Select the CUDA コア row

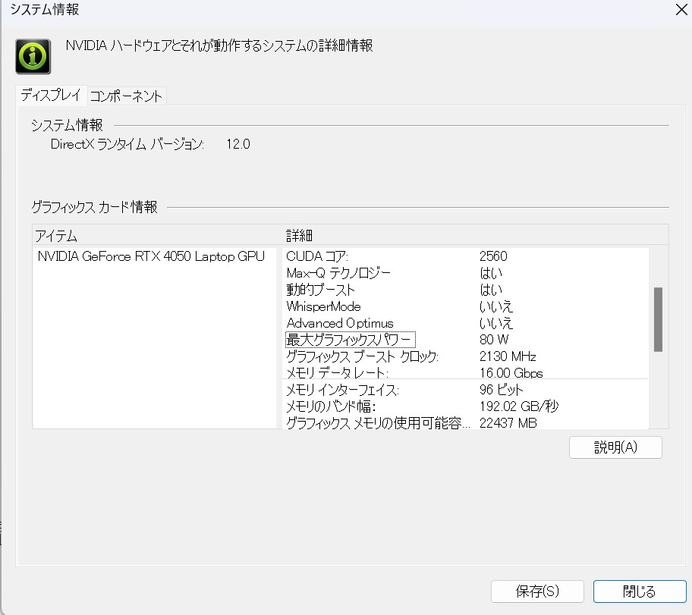coord(465,256)
